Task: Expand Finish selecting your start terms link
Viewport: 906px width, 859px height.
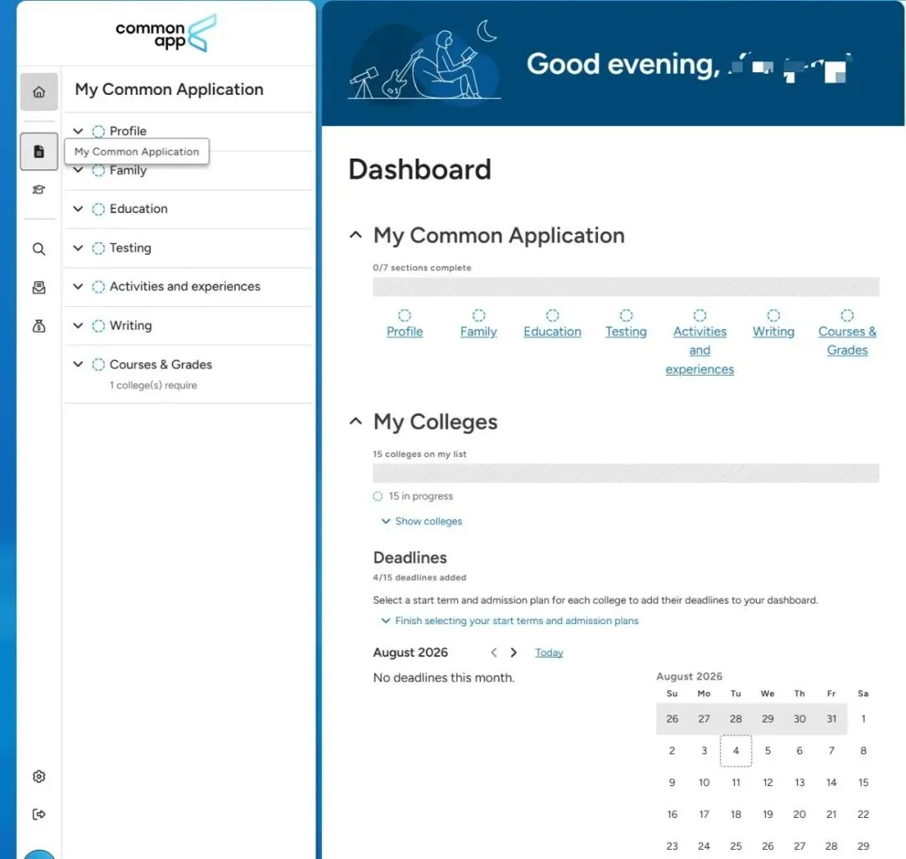Action: (x=510, y=621)
